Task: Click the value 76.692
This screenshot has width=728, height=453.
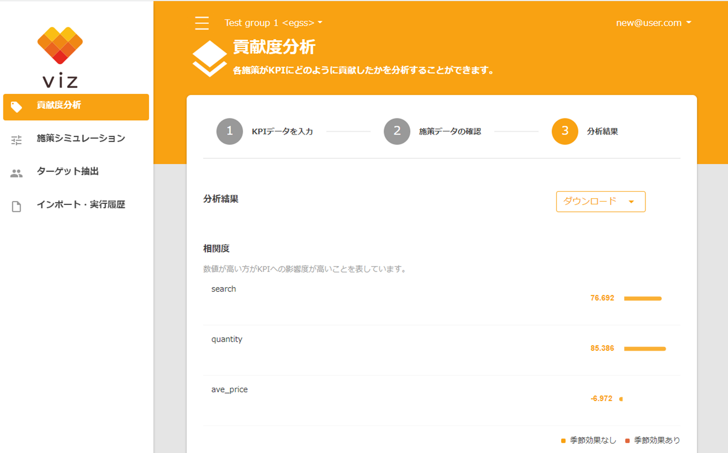Action: pyautogui.click(x=602, y=298)
